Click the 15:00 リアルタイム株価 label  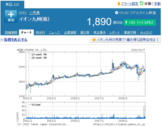coord(137,13)
